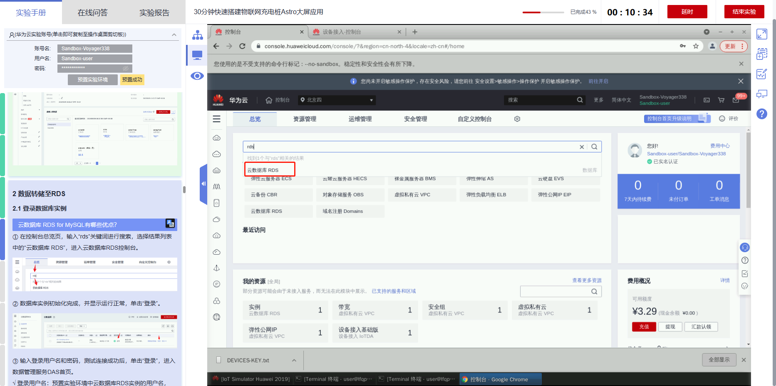The width and height of the screenshot is (776, 386).
Task: Open Chrome's tab search dropdown arrow
Action: pyautogui.click(x=707, y=32)
